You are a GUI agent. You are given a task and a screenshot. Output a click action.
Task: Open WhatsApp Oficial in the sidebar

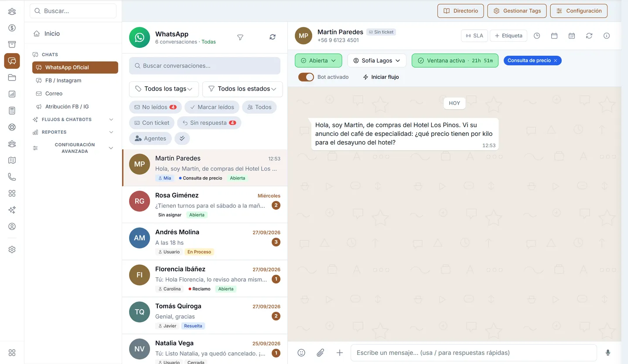[x=75, y=67]
